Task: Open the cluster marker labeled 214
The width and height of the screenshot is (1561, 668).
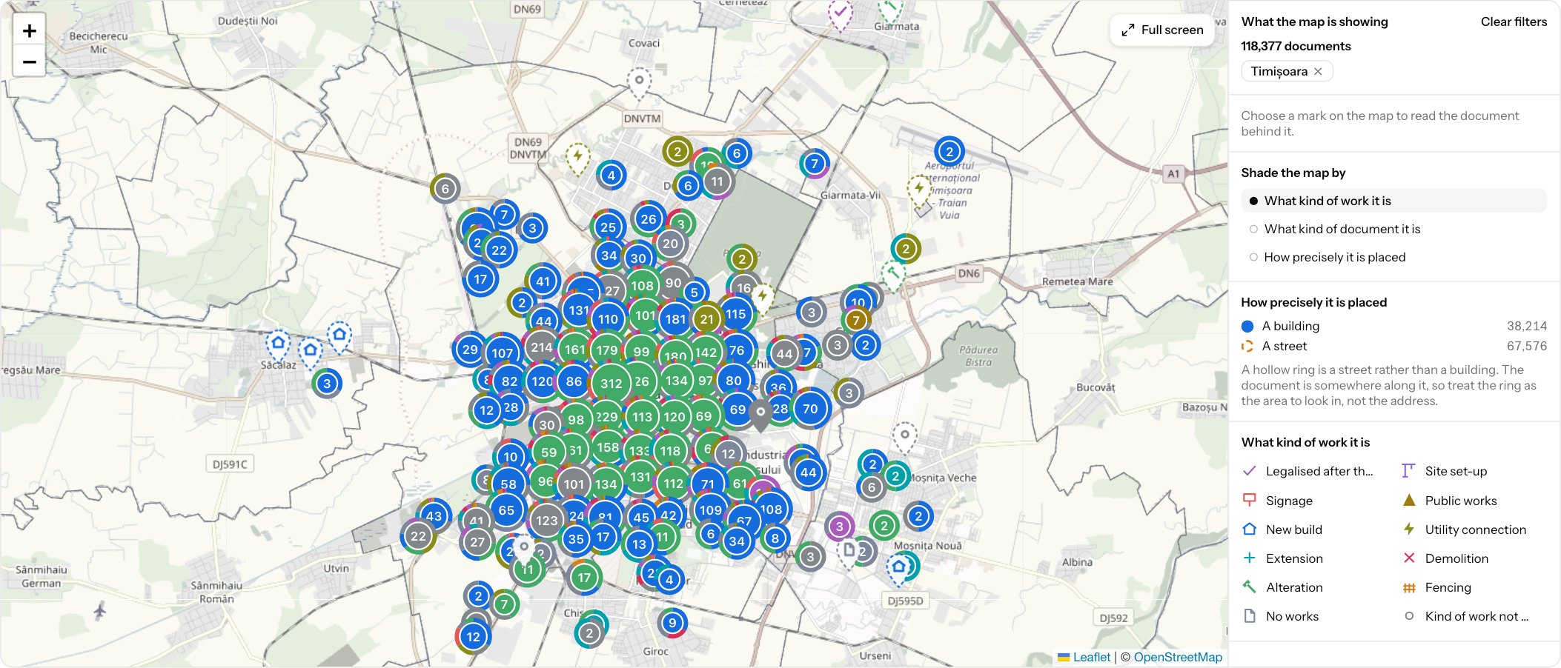Action: click(x=541, y=347)
